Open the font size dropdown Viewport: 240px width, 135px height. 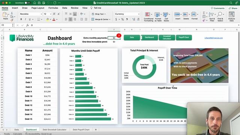tap(51, 14)
